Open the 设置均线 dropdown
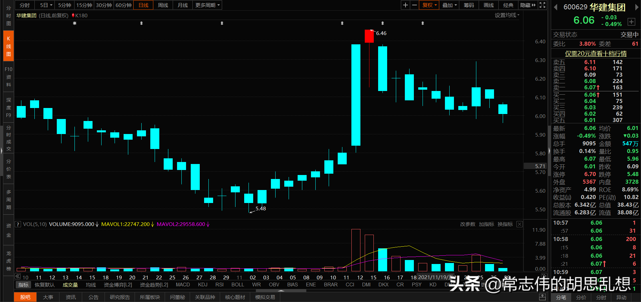 tap(507, 15)
